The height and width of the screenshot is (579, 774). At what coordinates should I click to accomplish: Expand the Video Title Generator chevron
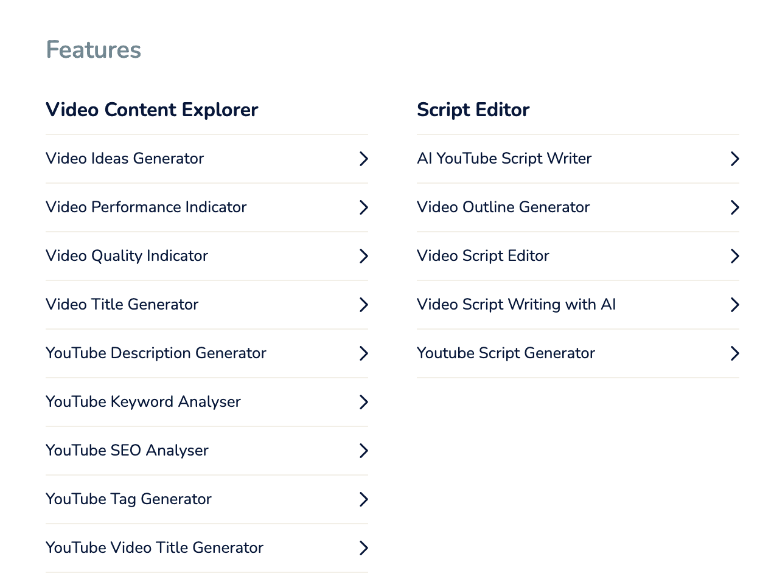pos(363,305)
